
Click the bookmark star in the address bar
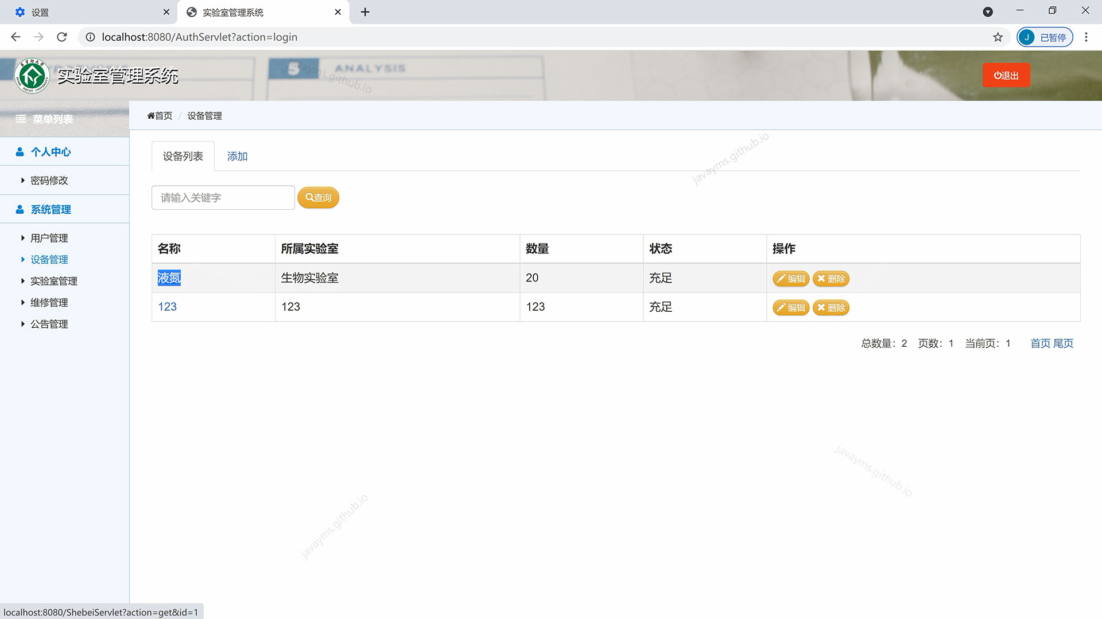(998, 37)
